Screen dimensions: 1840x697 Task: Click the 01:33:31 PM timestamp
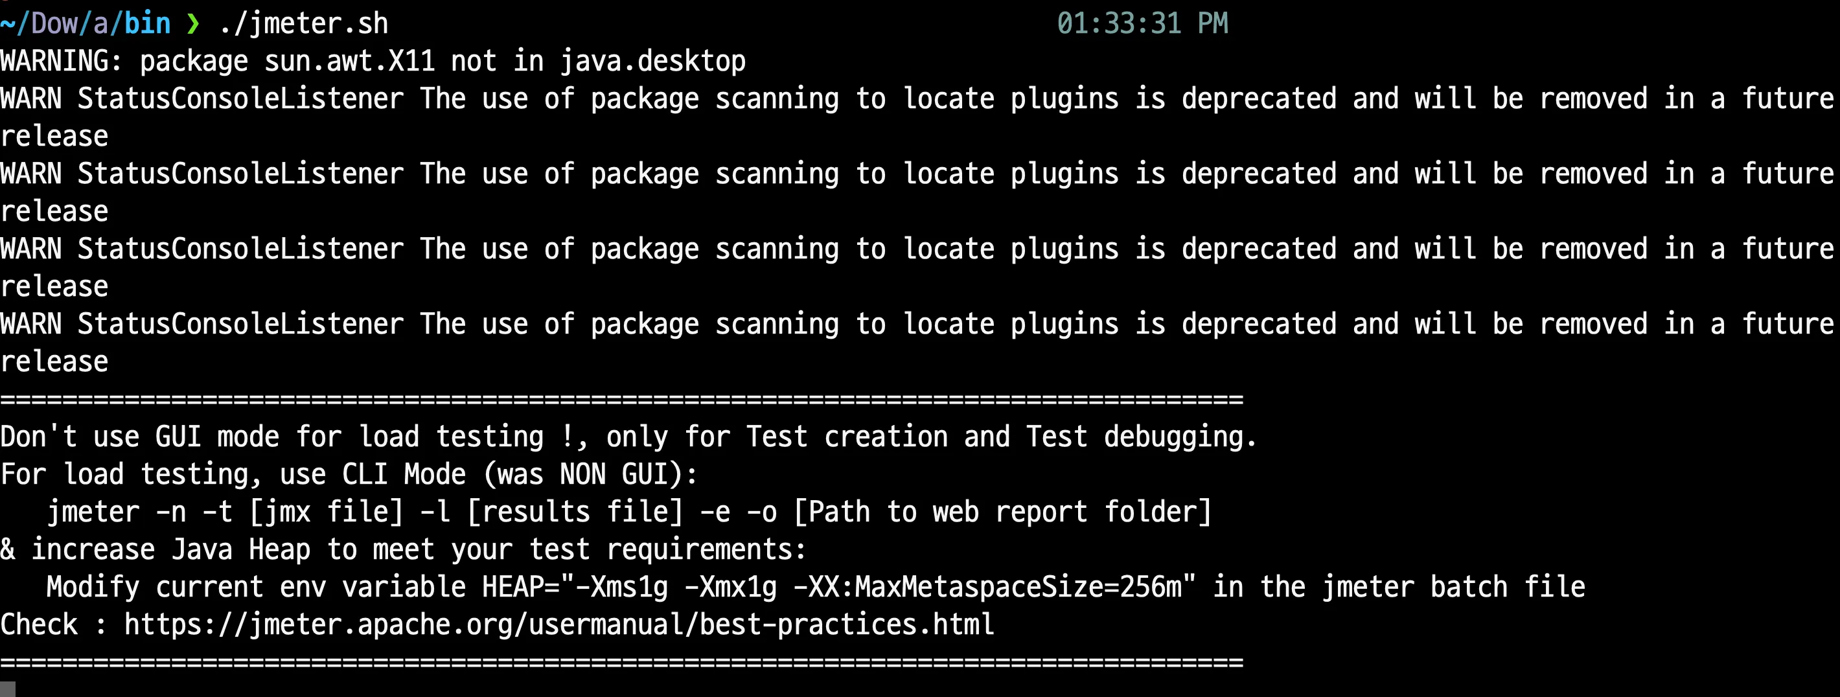[x=1142, y=24]
